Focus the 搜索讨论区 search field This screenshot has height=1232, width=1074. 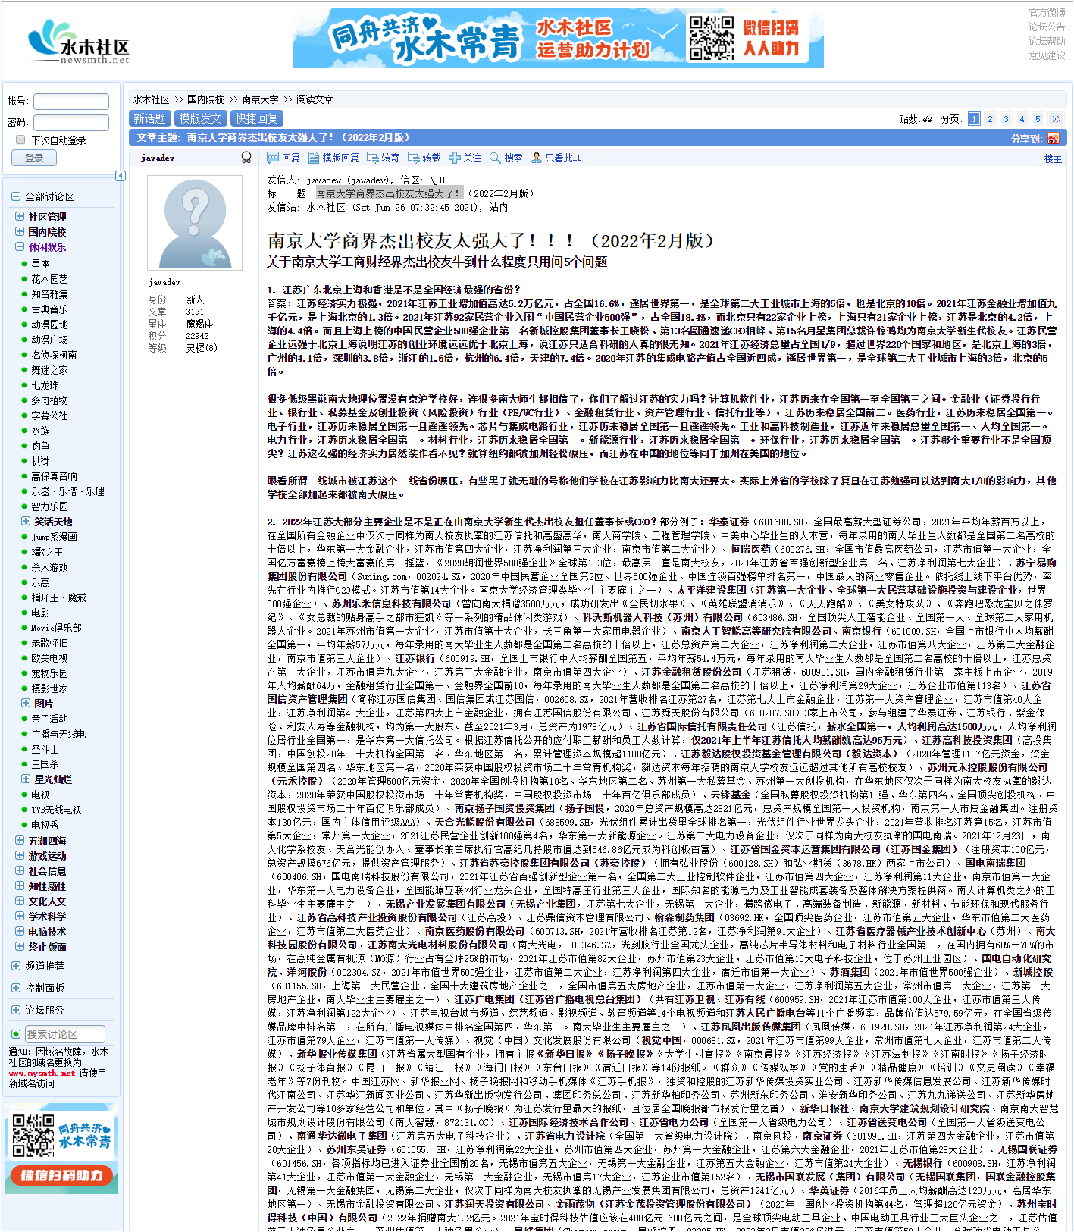(64, 1034)
